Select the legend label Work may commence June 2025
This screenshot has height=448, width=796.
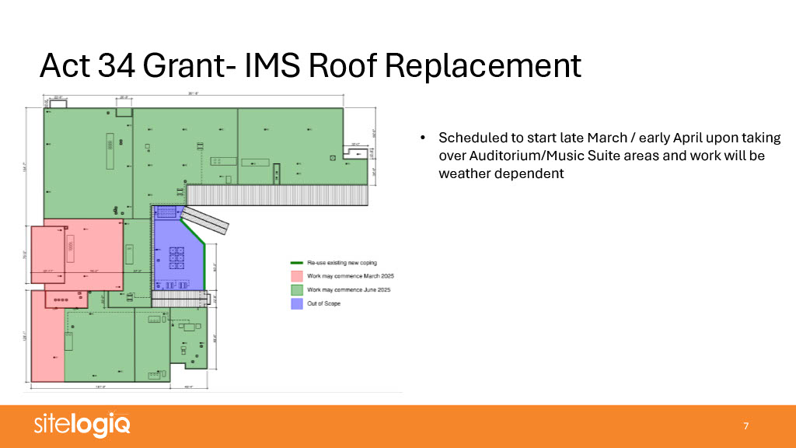click(349, 290)
